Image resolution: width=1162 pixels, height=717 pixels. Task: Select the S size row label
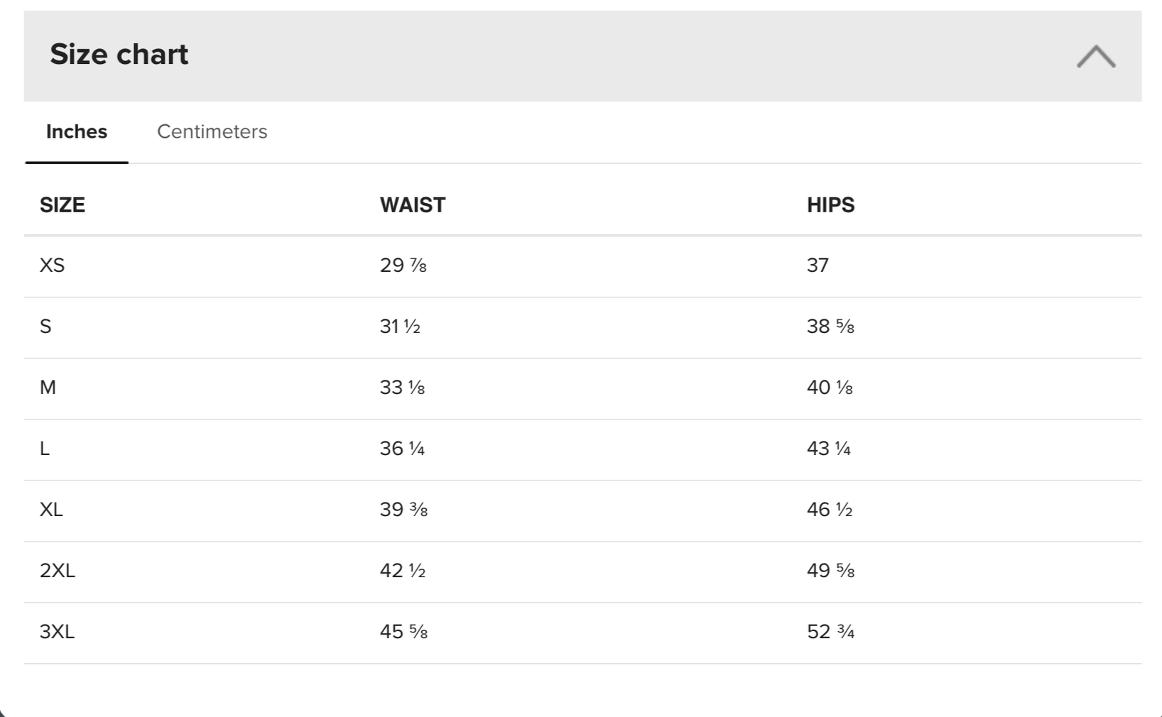(45, 327)
